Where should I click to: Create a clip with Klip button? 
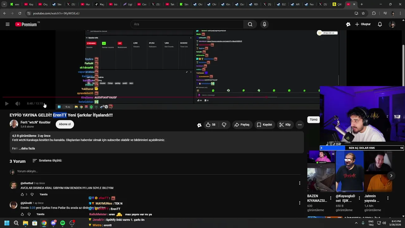tap(285, 125)
